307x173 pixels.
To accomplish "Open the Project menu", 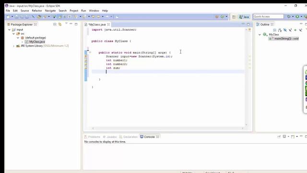I will click(x=74, y=11).
